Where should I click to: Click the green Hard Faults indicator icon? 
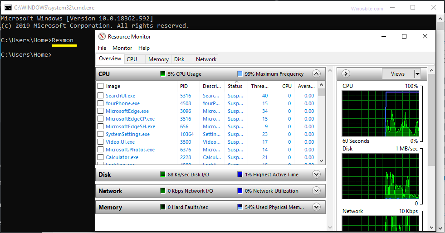tap(163, 207)
